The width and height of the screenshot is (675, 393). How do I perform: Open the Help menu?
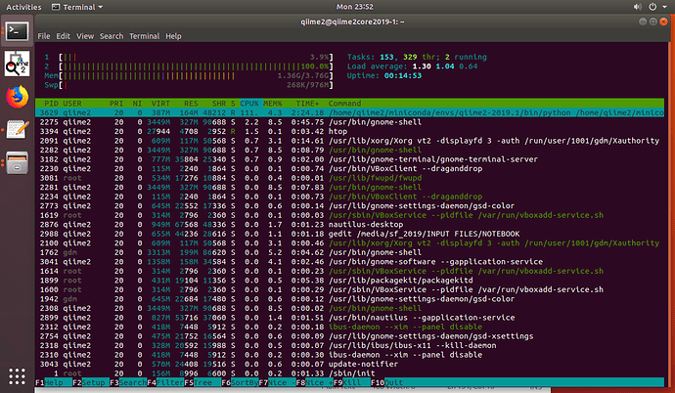[173, 35]
